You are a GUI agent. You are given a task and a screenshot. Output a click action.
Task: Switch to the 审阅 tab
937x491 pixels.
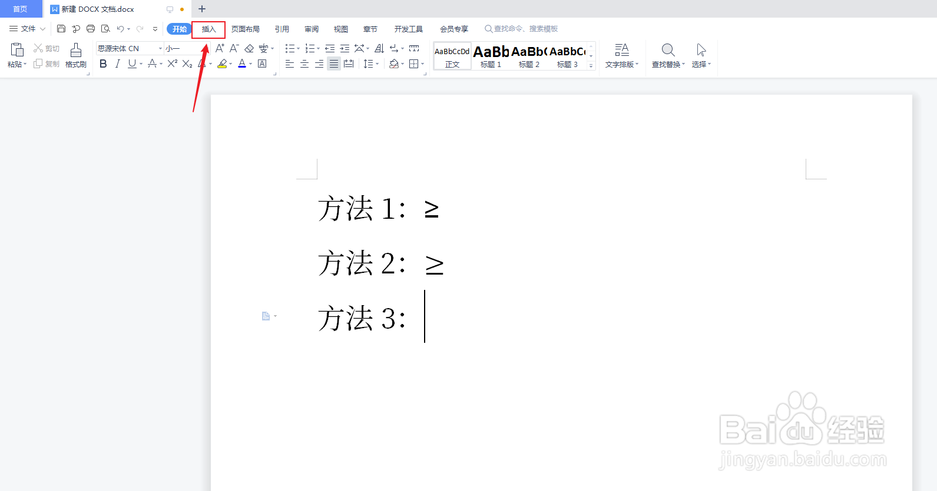[312, 29]
